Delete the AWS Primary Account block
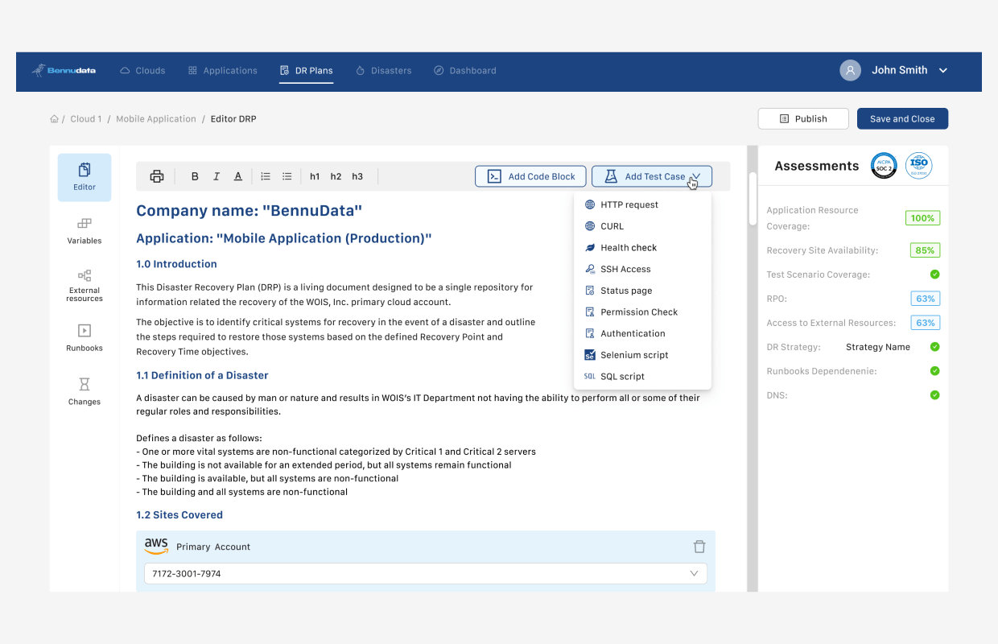This screenshot has height=644, width=998. pos(699,547)
